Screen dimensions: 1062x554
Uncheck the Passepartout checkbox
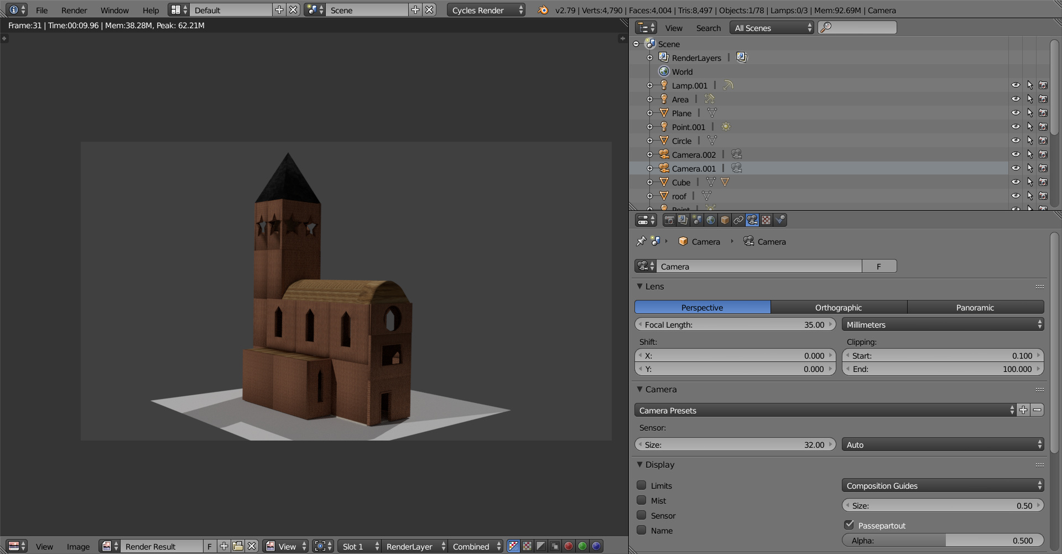tap(849, 525)
